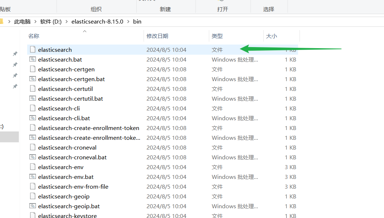Go to 此电脑 in the address bar
The height and width of the screenshot is (218, 384).
[x=22, y=21]
